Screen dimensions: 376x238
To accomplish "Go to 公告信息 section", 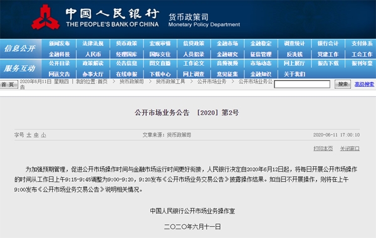I will [127, 63].
